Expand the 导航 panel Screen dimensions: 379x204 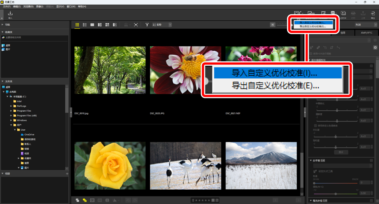pos(3,25)
